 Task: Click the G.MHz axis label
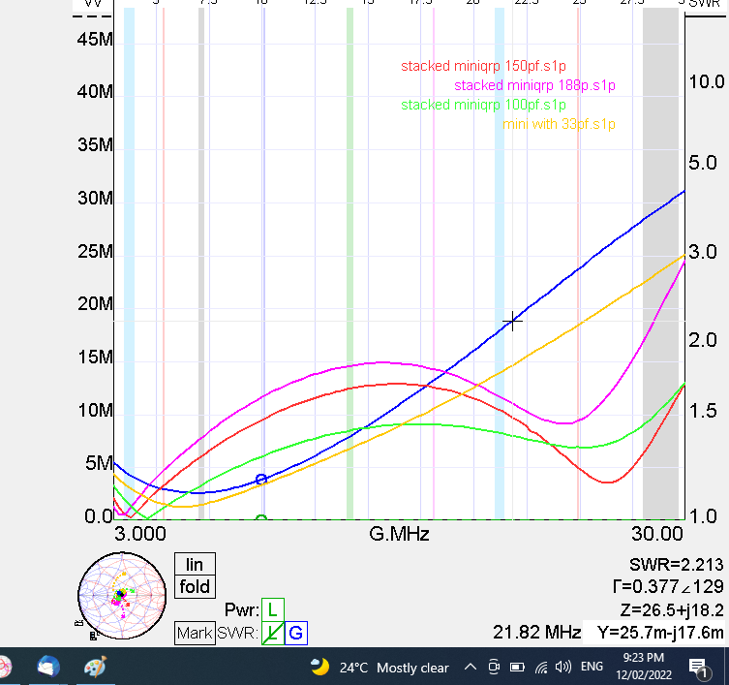pos(399,534)
